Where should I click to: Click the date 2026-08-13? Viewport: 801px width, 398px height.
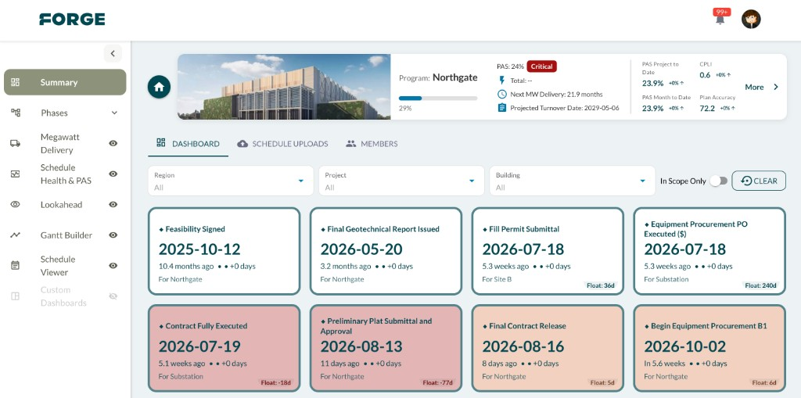point(361,346)
